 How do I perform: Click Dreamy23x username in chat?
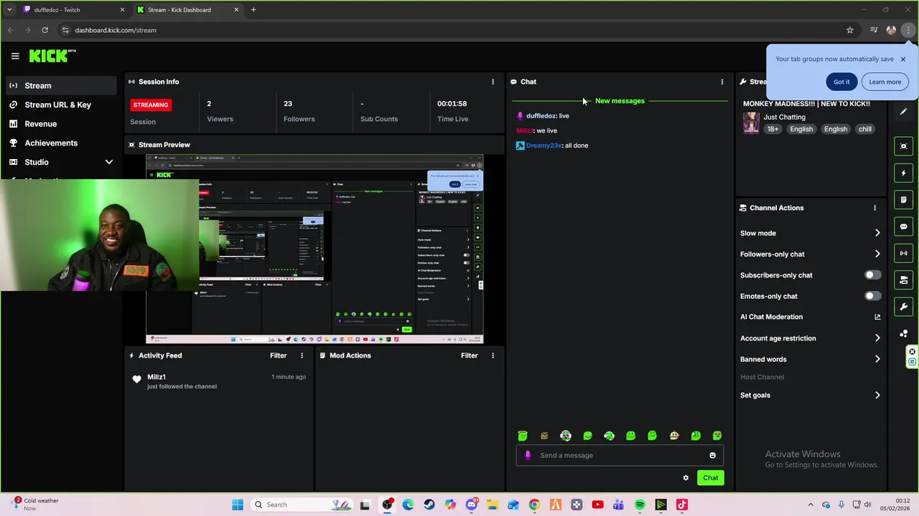(544, 145)
